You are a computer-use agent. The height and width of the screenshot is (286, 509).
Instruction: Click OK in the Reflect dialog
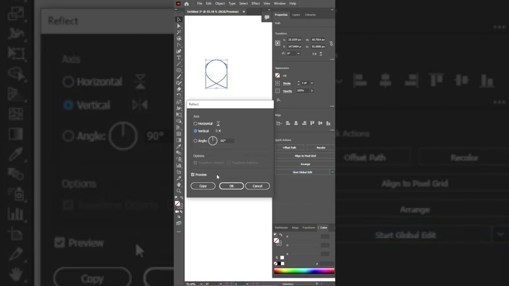231,186
